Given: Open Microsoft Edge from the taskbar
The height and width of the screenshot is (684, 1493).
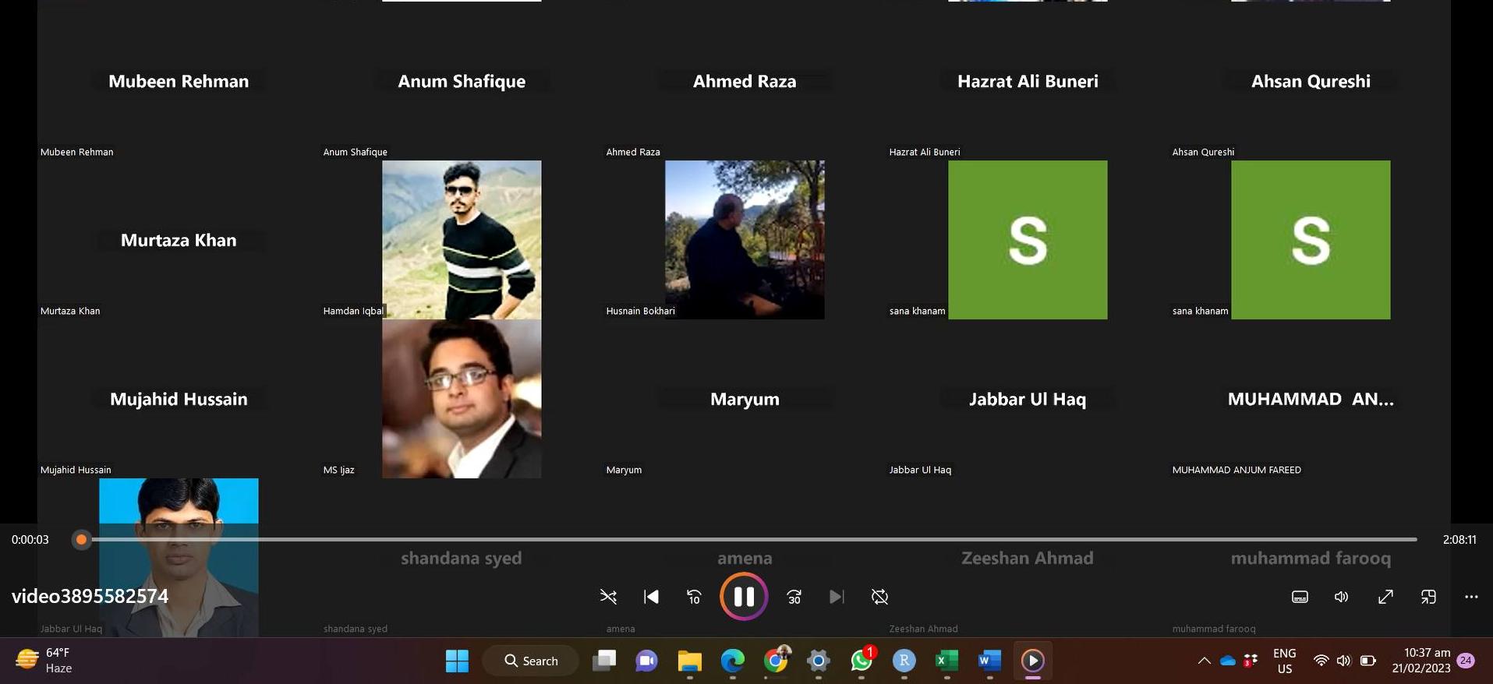Looking at the screenshot, I should (732, 661).
